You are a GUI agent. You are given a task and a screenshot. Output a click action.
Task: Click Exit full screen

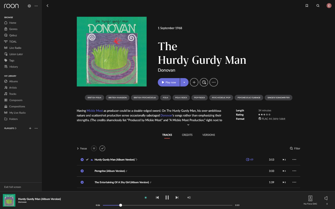[x=13, y=187]
